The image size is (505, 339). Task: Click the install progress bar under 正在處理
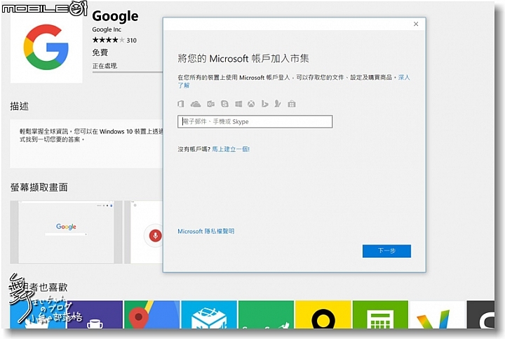128,71
